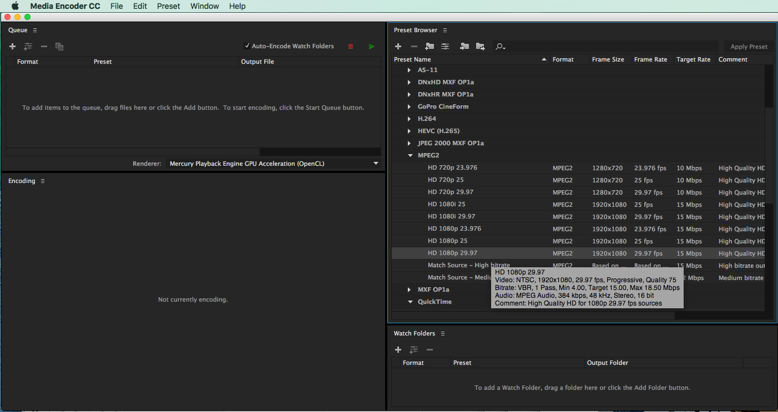Sort presets by Preset Name column header
Image resolution: width=778 pixels, height=412 pixels.
click(x=471, y=59)
